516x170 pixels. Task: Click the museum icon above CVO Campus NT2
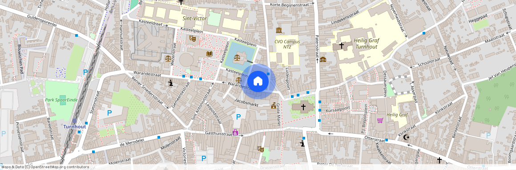279,31
